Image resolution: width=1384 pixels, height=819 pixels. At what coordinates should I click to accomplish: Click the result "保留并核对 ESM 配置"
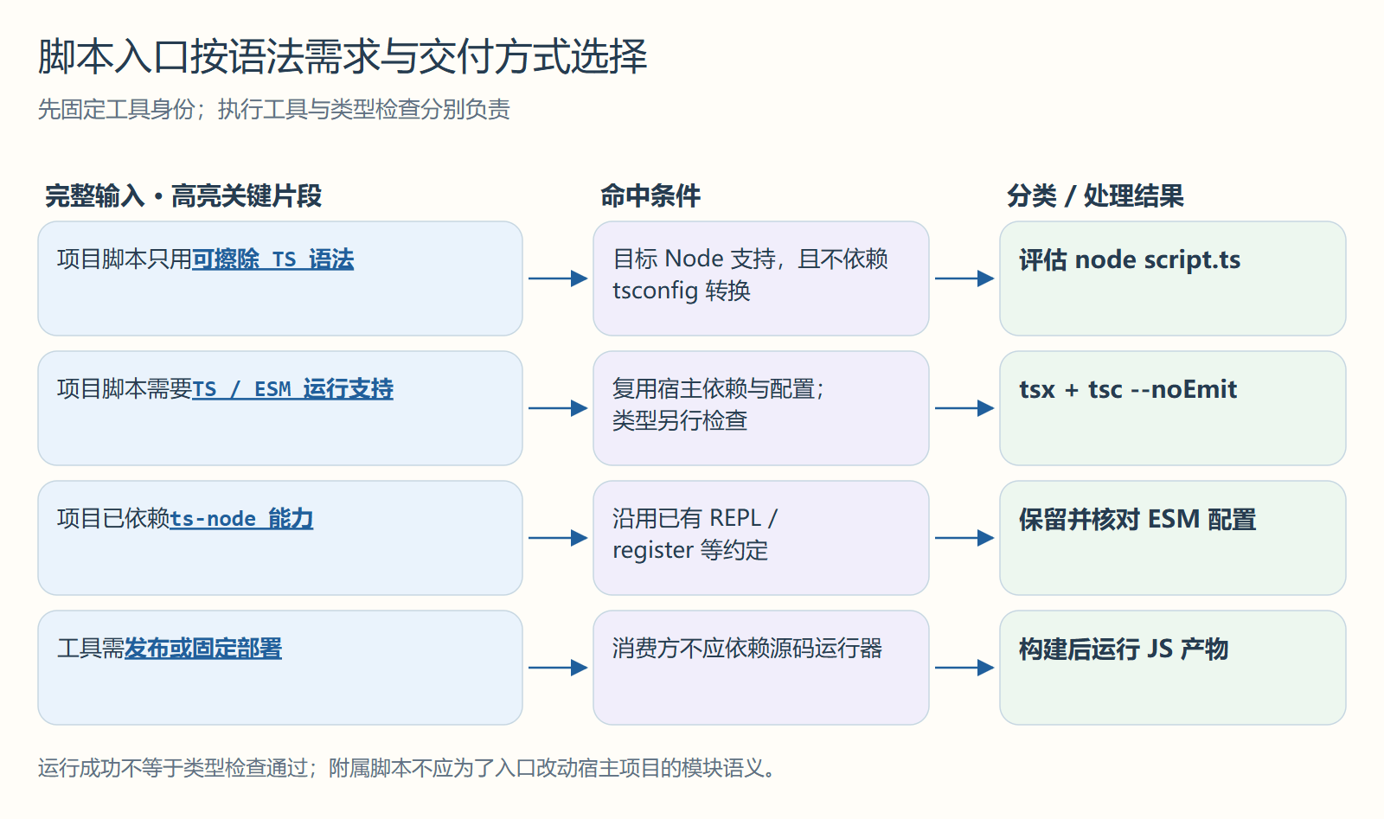coord(1137,519)
